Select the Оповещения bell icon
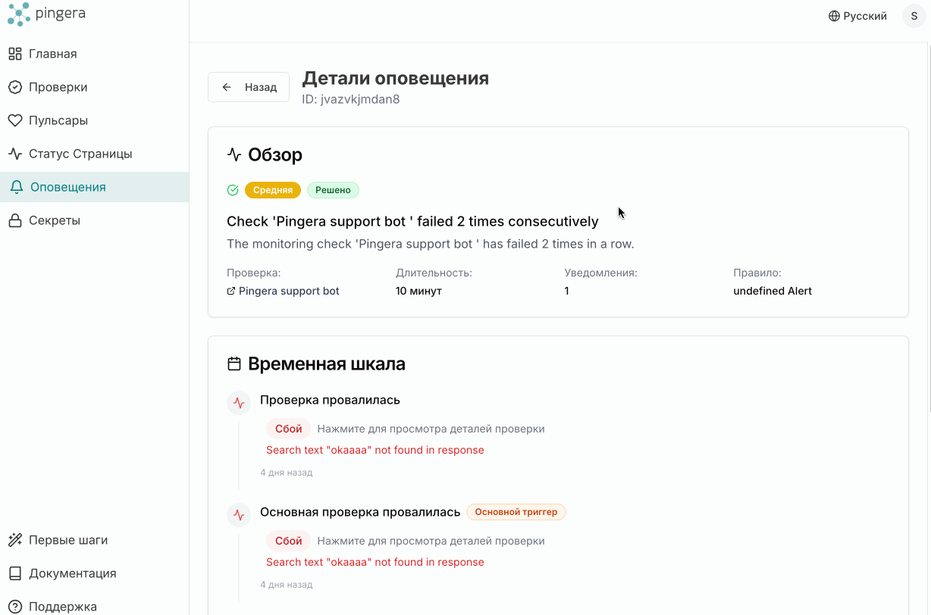The image size is (931, 615). (17, 186)
